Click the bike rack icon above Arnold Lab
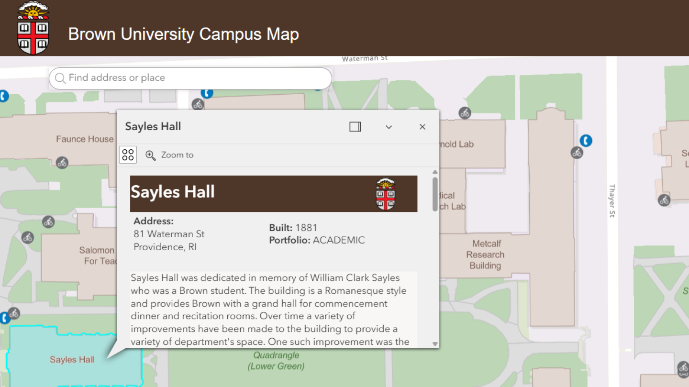 tap(464, 112)
